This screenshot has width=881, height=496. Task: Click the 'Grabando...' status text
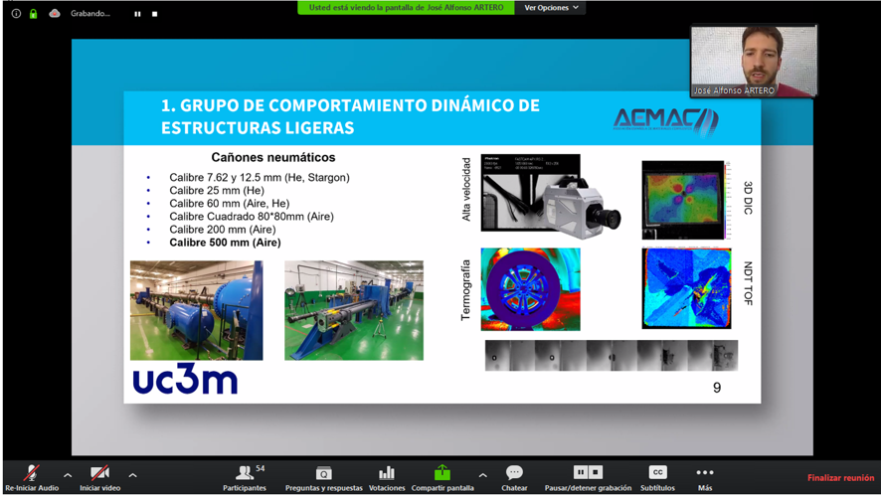point(90,14)
